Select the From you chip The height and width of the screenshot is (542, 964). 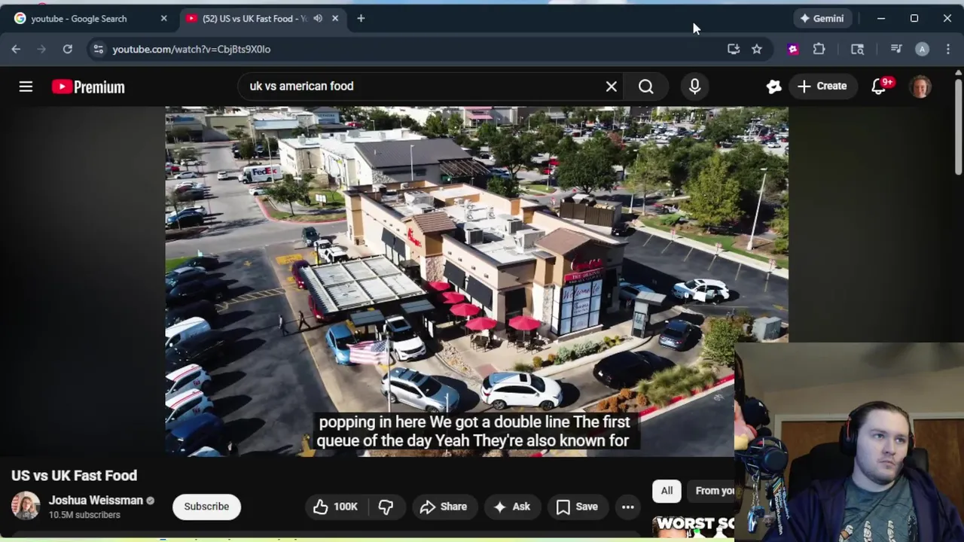point(712,491)
